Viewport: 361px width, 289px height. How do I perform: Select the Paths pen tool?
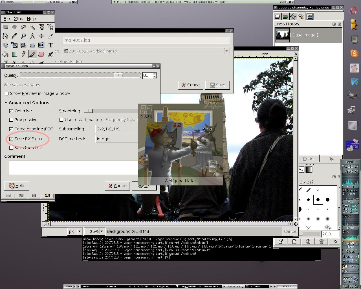click(x=5, y=36)
